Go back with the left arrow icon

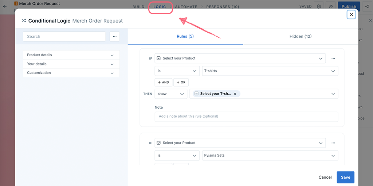point(5,7)
